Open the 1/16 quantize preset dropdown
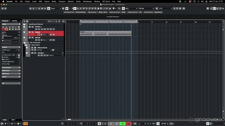The width and height of the screenshot is (225, 126). (x=165, y=8)
